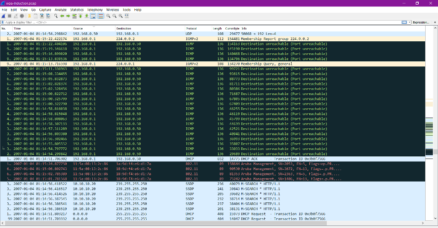Click horizontal scrollbar left arrow
Viewport: 438px width, 228px height.
[3, 223]
